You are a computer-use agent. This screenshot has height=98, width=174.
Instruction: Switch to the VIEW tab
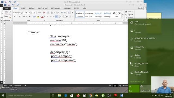(x=85, y=8)
